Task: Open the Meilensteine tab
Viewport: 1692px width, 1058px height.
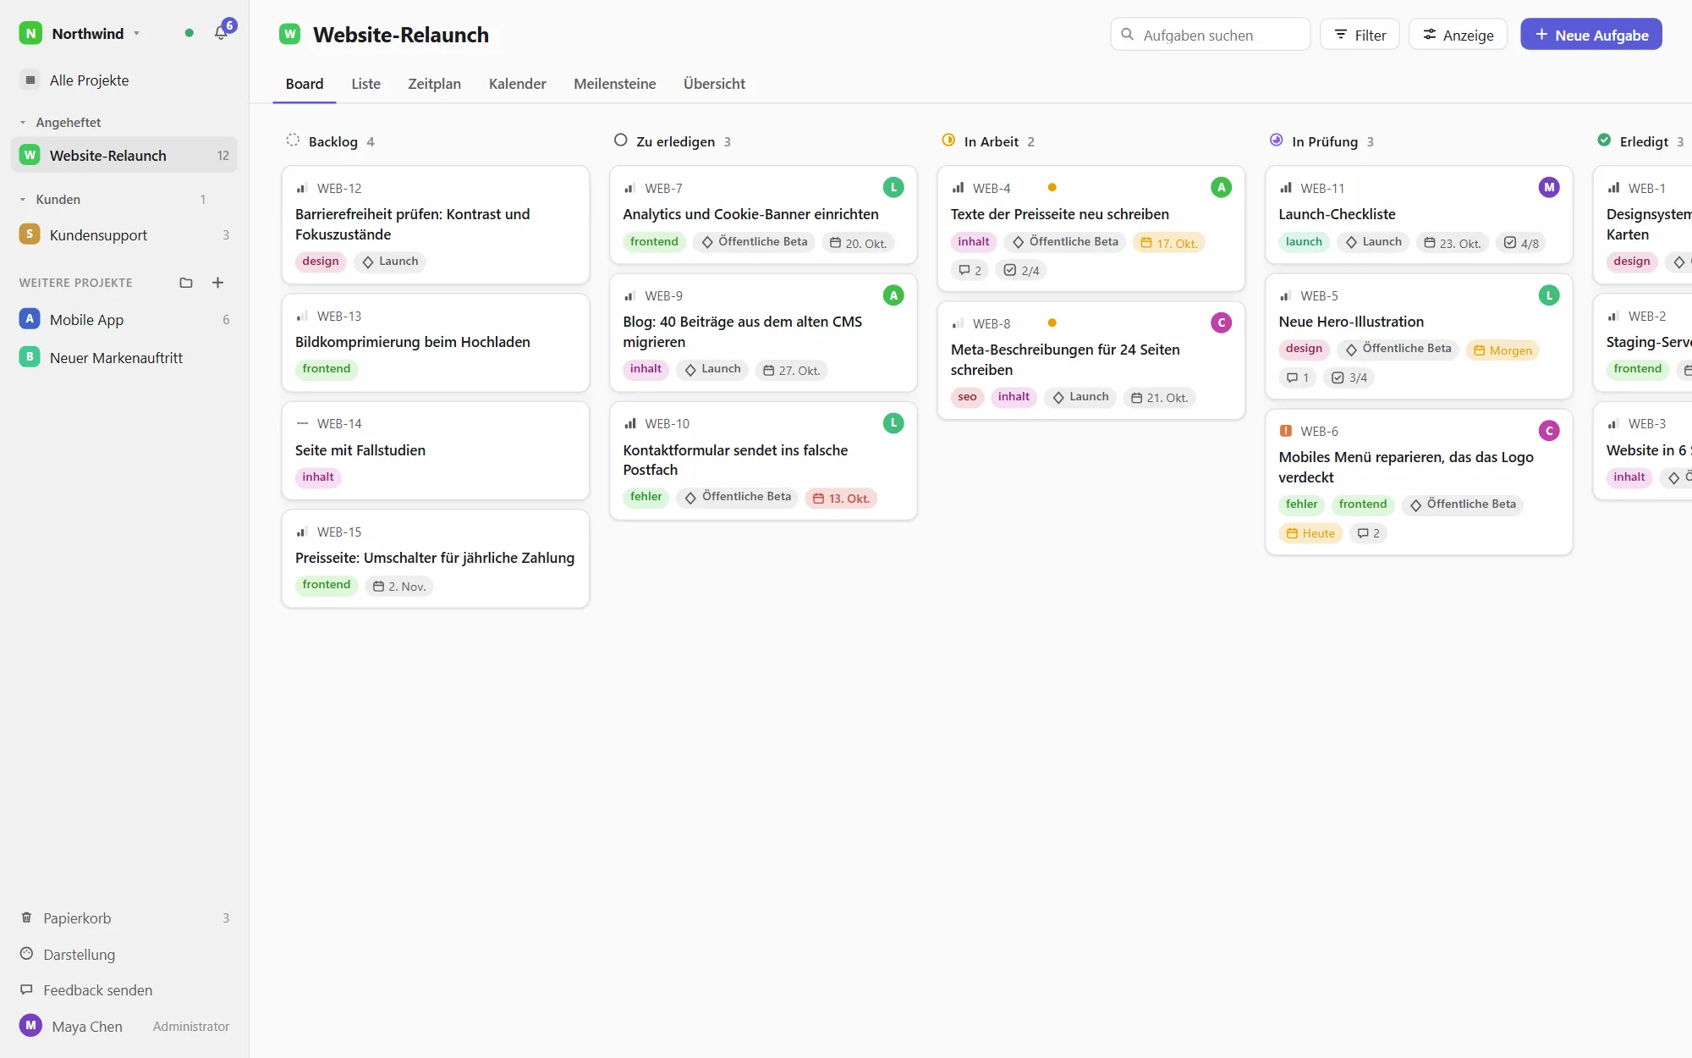Action: click(x=614, y=84)
